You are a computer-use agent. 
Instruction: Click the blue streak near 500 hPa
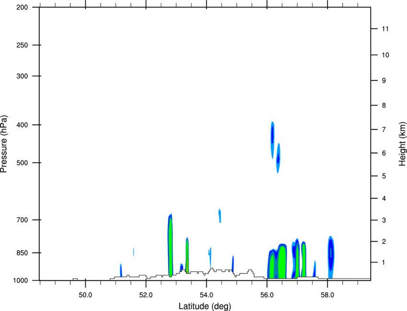coord(278,158)
